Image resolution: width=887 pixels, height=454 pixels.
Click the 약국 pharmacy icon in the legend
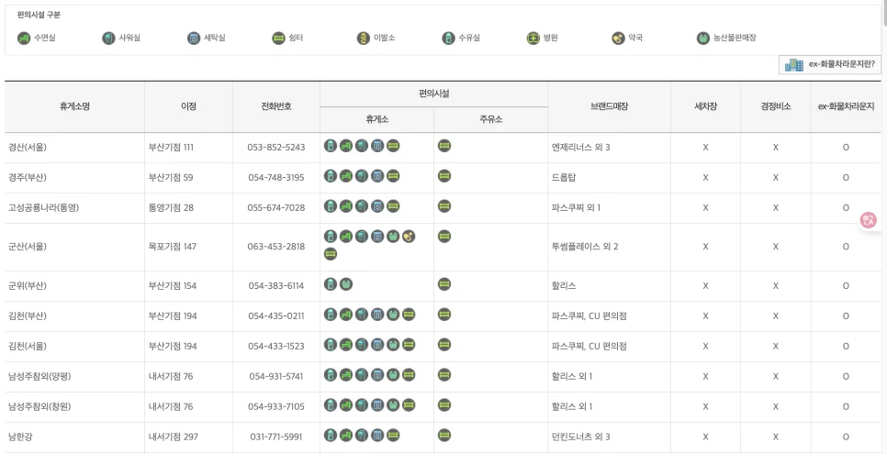[618, 39]
